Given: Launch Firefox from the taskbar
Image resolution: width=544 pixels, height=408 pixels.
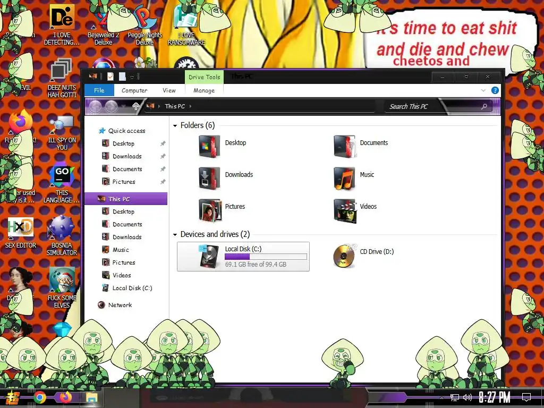Looking at the screenshot, I should 65,397.
